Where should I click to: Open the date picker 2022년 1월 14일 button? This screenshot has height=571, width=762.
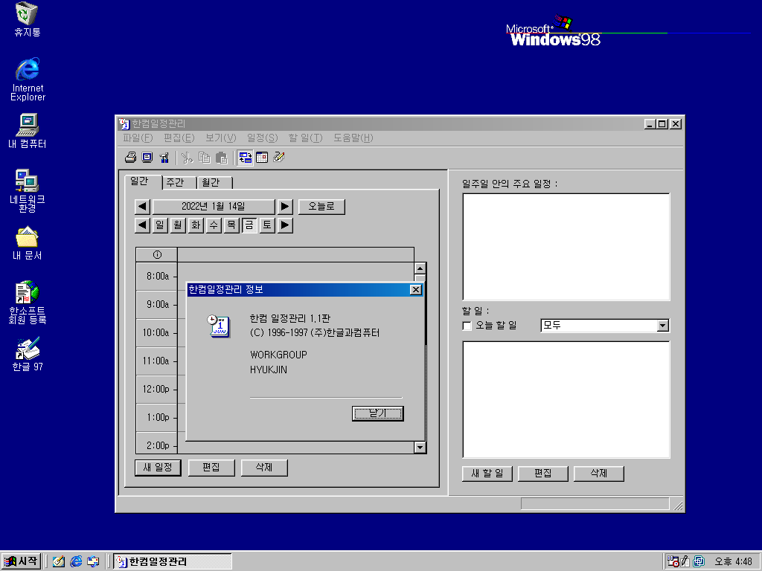tap(214, 207)
